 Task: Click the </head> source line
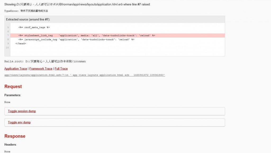tap(21, 44)
